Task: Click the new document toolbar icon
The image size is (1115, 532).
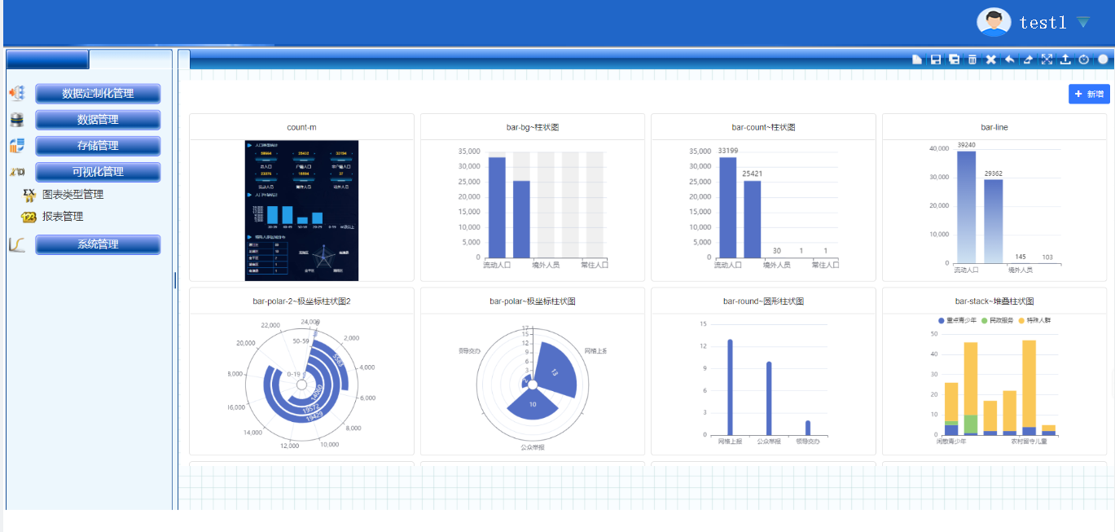Action: tap(917, 59)
